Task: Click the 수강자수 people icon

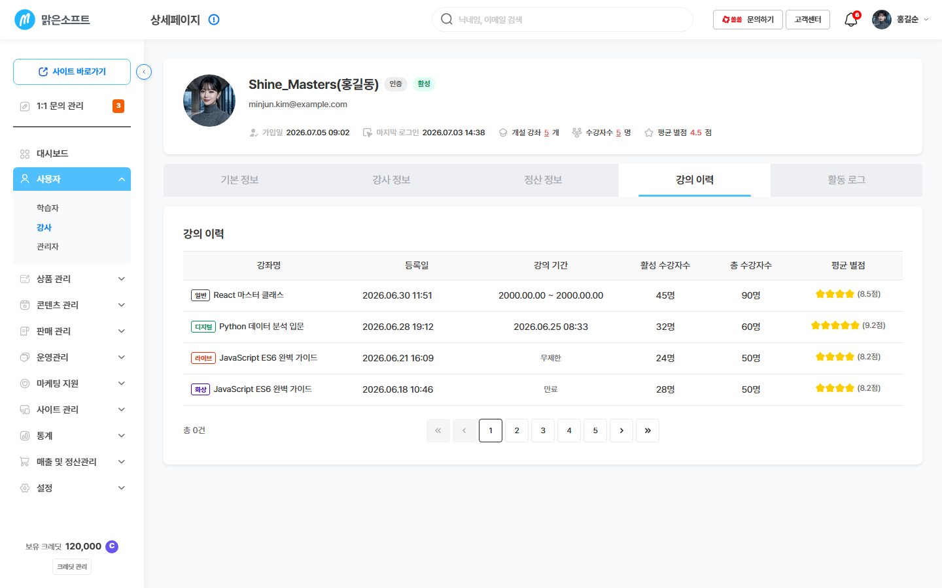Action: [576, 133]
